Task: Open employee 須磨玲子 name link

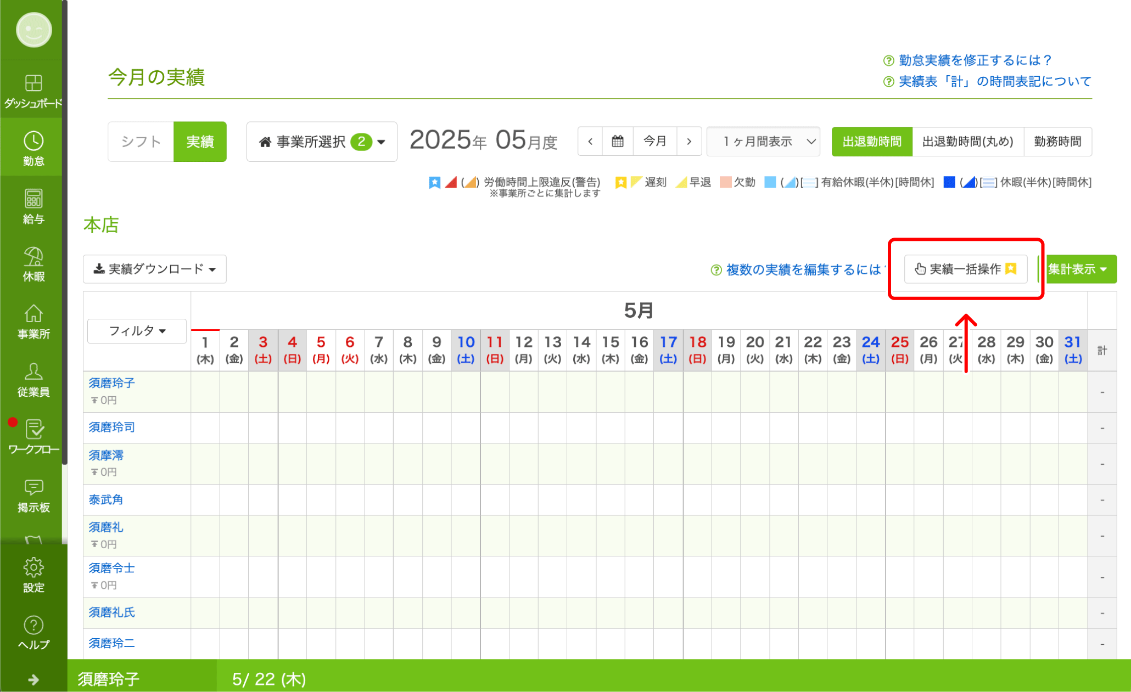Action: pos(111,383)
